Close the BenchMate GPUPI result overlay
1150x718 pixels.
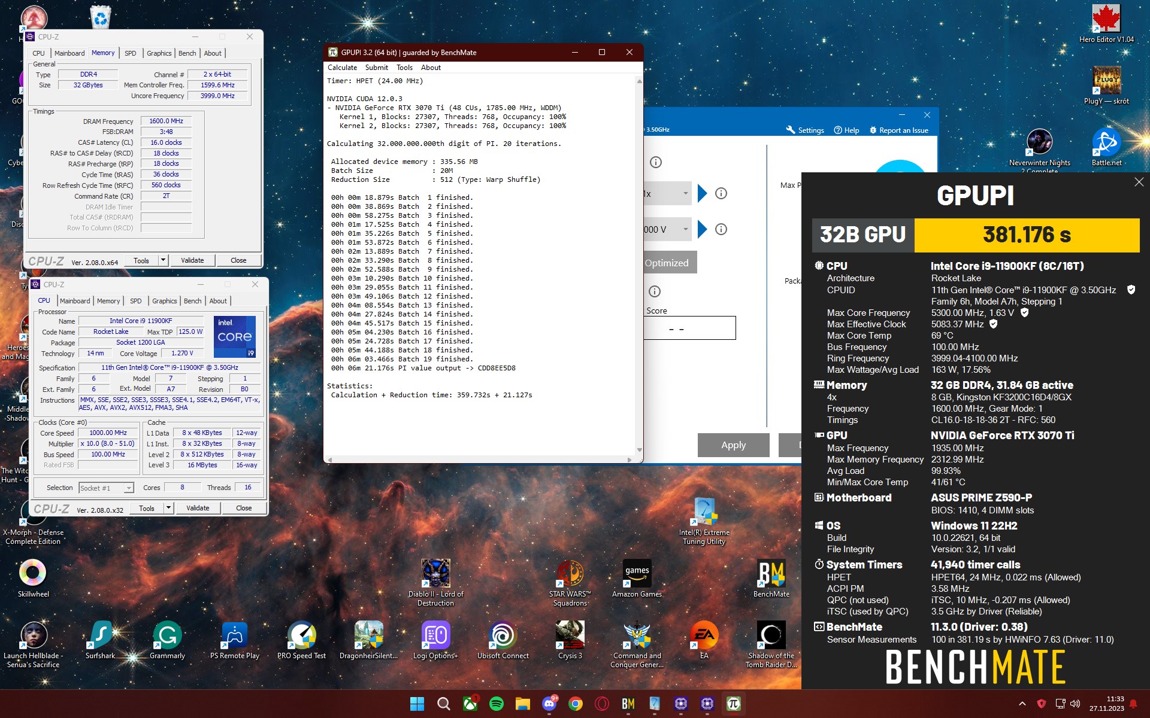[1139, 182]
